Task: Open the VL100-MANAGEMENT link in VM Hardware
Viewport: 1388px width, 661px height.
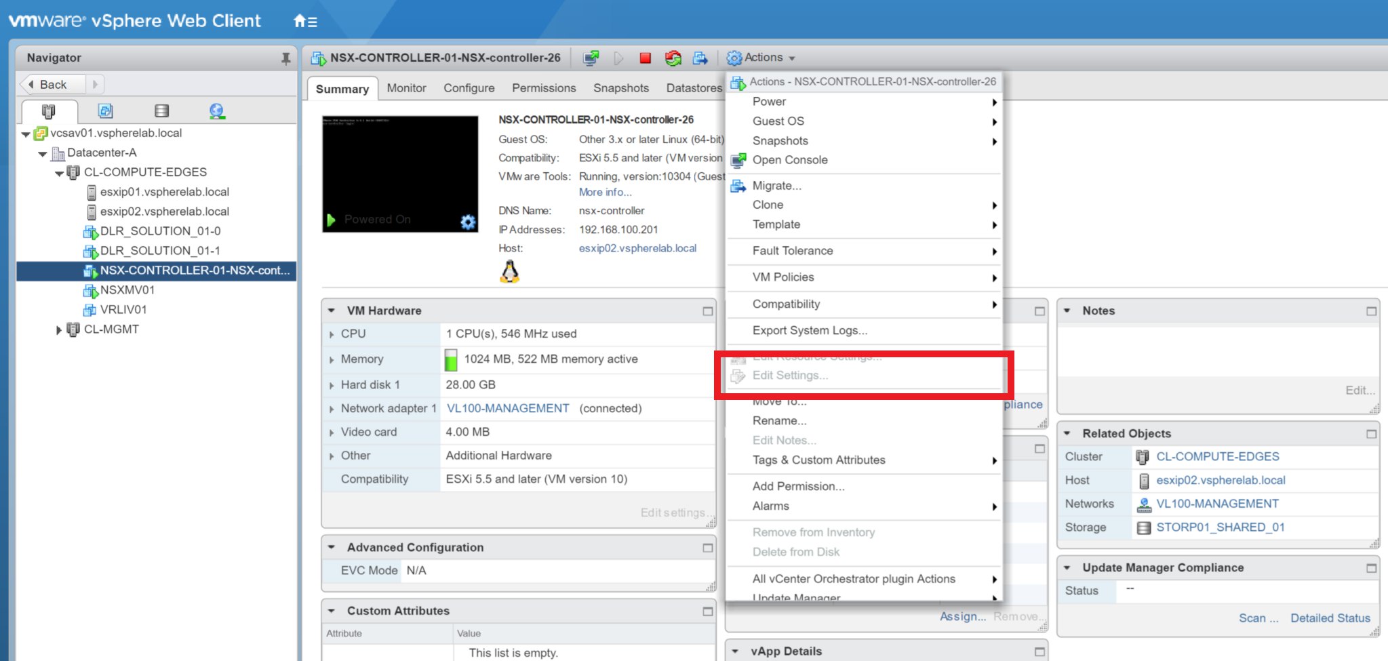Action: coord(508,409)
